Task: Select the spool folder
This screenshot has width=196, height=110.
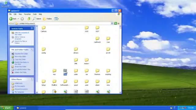Action: click(x=76, y=82)
